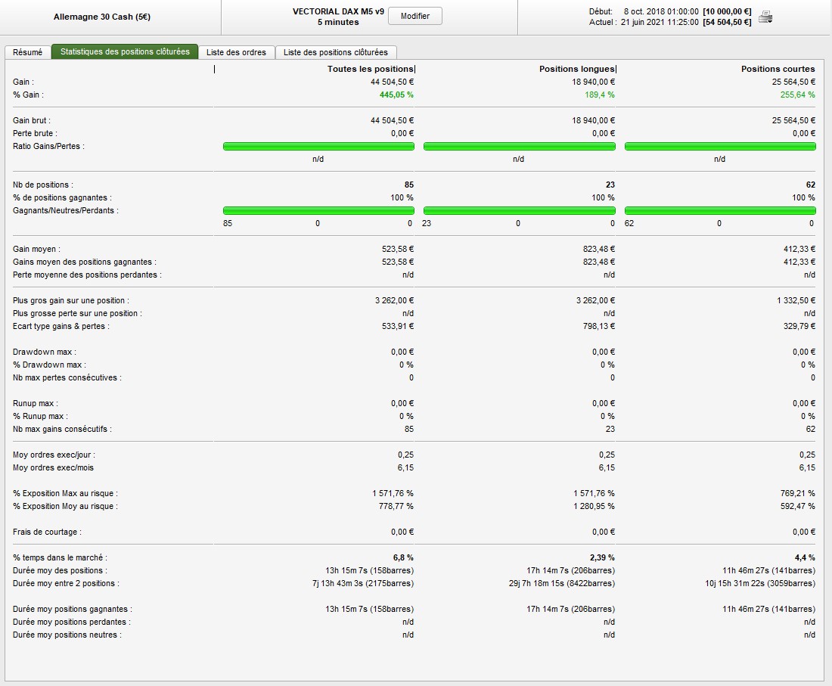Click Gagnants/Neutres/Perdants bar for all positions

tap(318, 211)
